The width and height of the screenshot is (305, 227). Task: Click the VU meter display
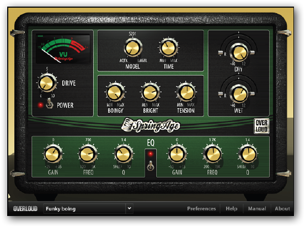pos(63,49)
